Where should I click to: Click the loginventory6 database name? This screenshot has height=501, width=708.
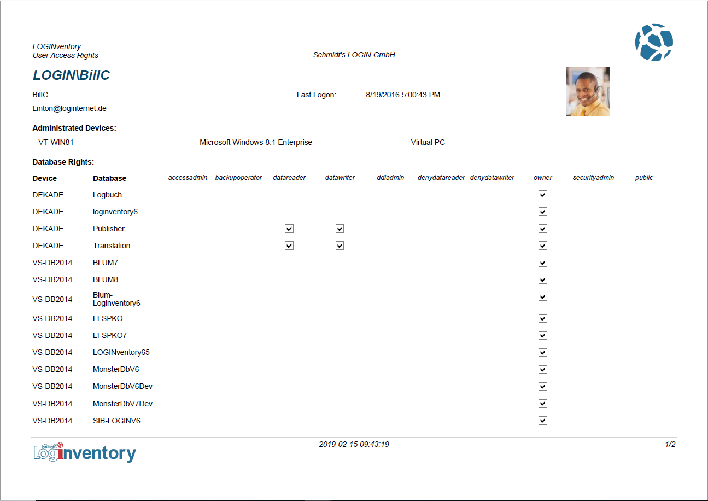click(x=116, y=212)
